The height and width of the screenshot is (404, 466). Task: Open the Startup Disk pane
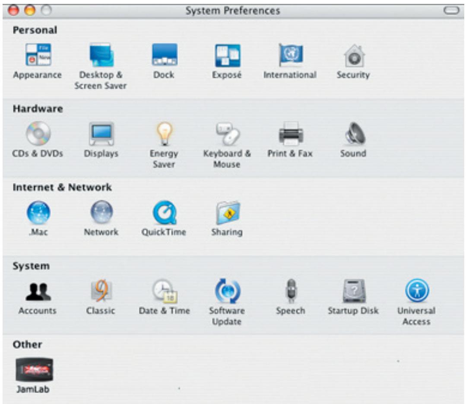point(354,291)
